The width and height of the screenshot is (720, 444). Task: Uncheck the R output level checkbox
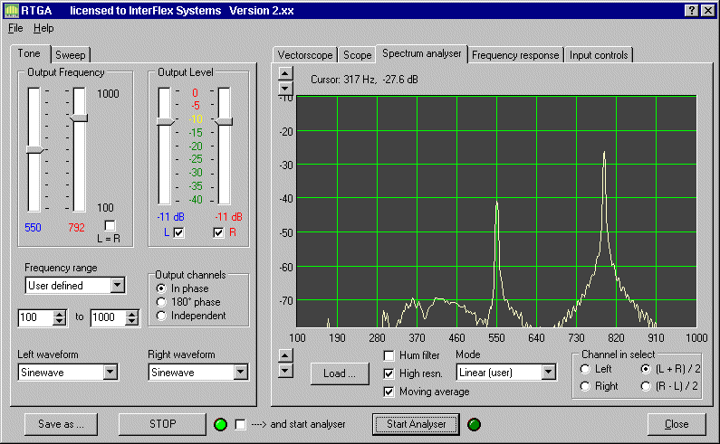pyautogui.click(x=218, y=232)
